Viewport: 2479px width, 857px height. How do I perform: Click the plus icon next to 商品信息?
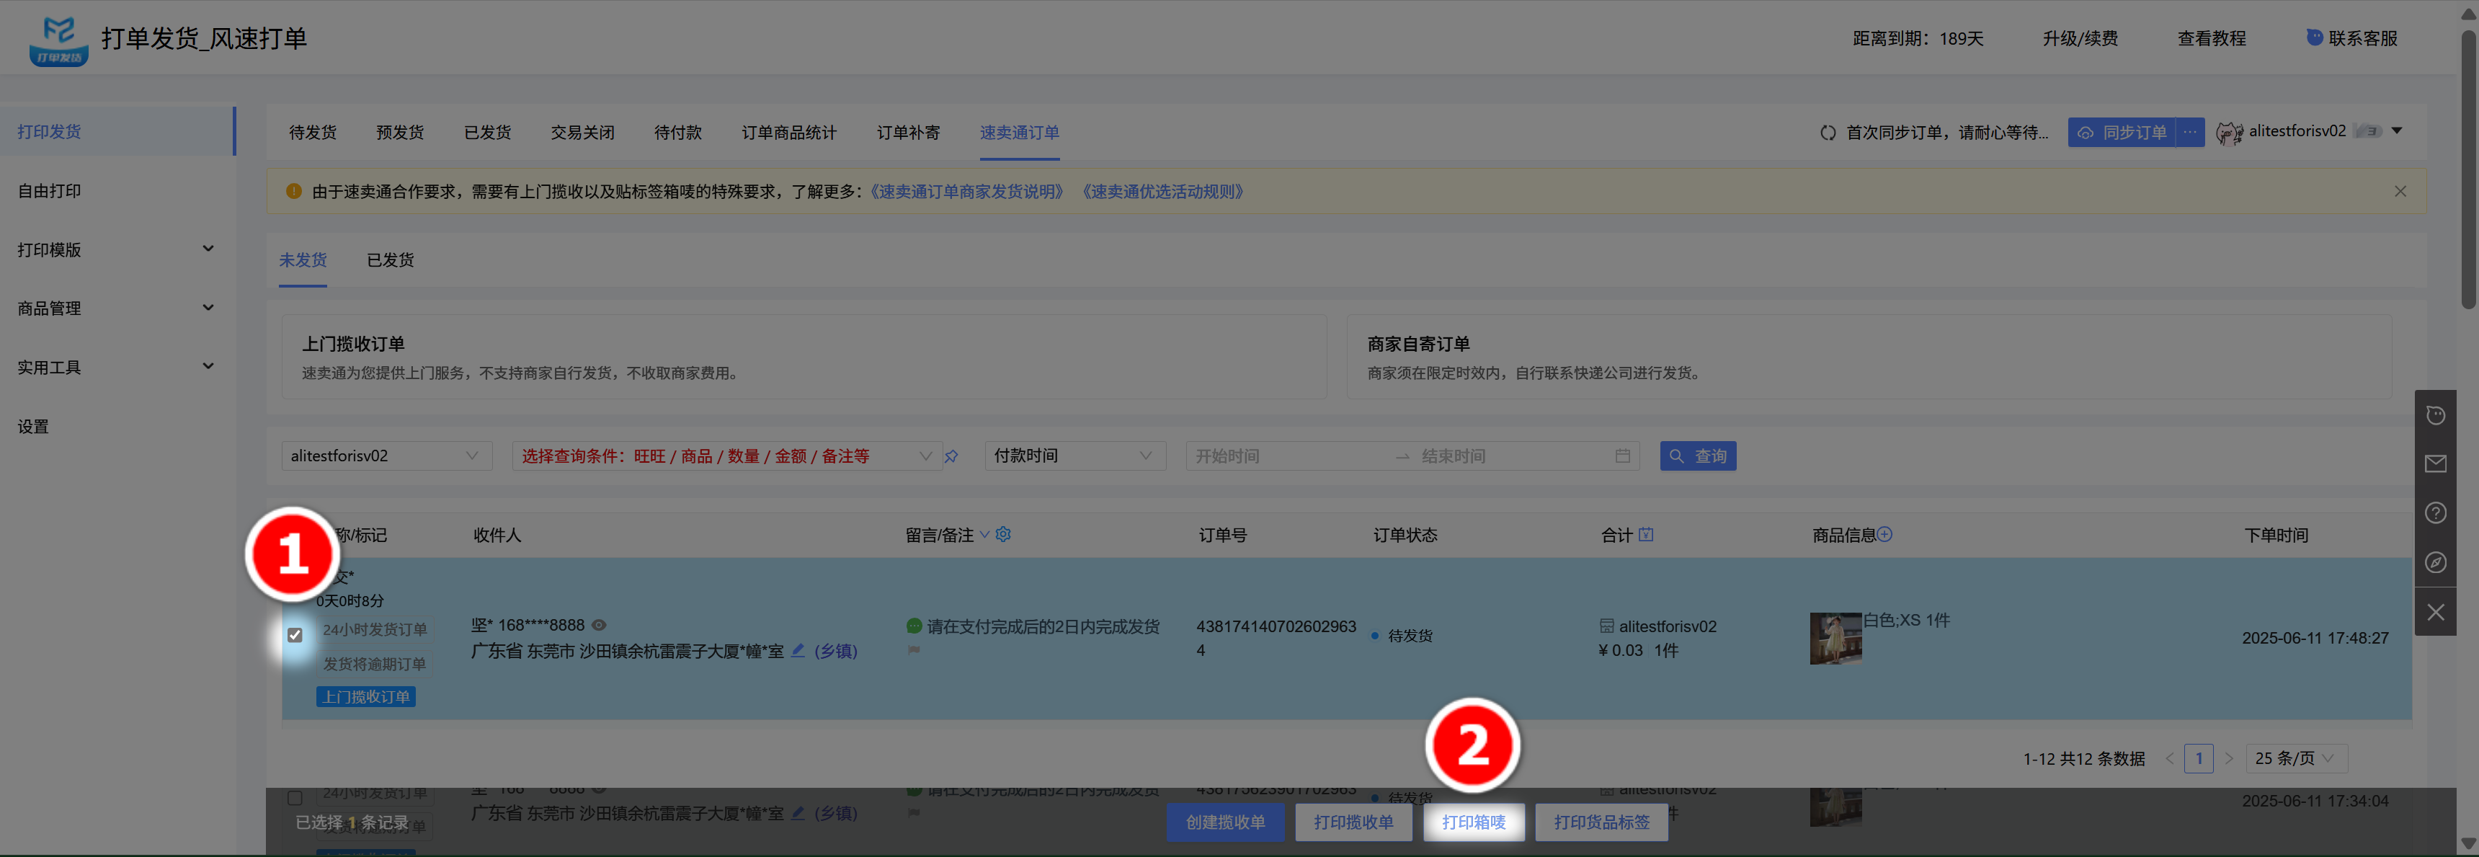point(1884,534)
